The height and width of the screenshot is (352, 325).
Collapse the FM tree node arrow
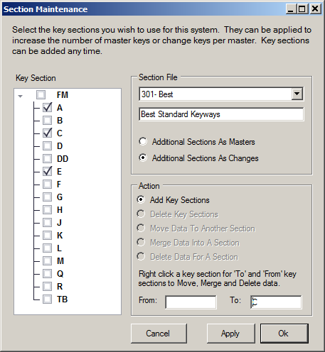(x=21, y=96)
